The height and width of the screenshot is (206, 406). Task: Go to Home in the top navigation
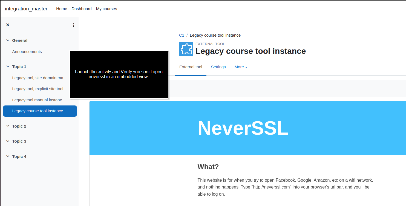(62, 9)
